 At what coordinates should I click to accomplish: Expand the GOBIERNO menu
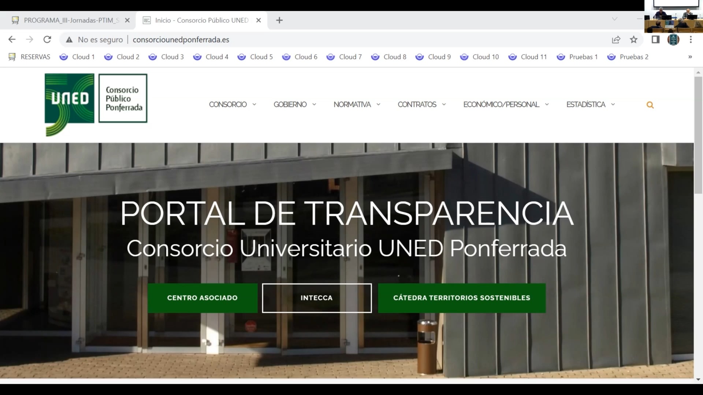295,105
